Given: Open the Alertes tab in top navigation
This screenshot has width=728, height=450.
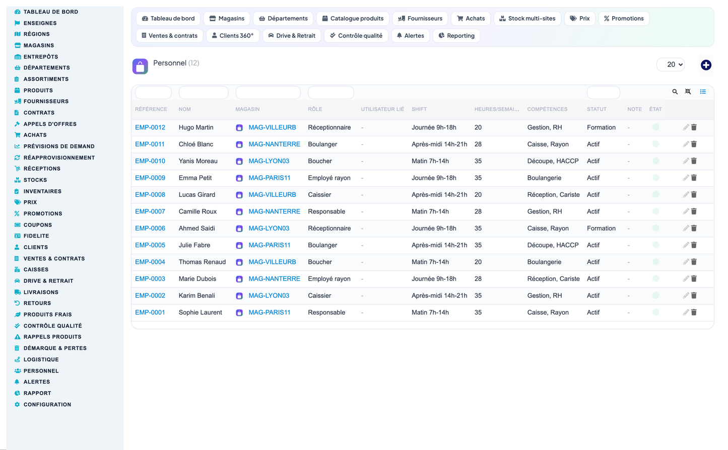Looking at the screenshot, I should click(x=410, y=36).
